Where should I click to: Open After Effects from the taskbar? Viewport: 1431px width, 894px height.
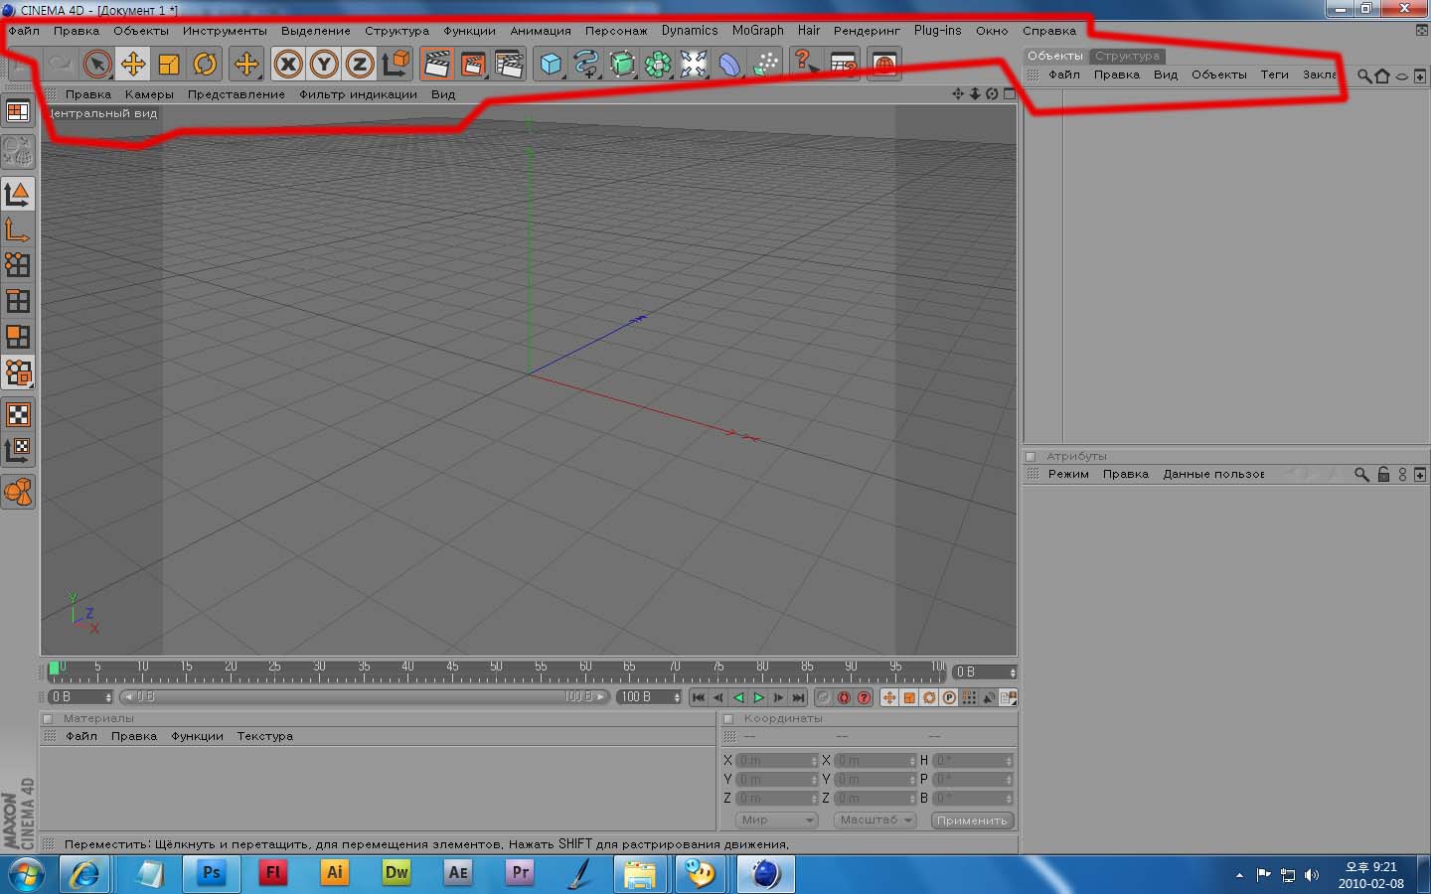tap(457, 873)
